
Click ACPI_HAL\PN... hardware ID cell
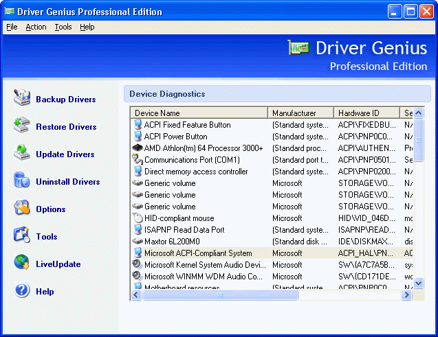(x=365, y=253)
